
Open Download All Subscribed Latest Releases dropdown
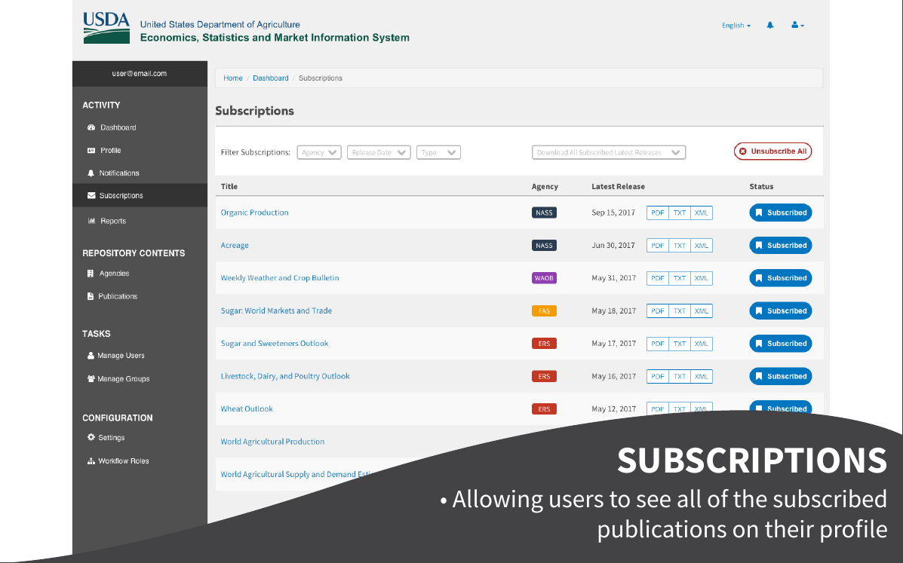point(609,152)
